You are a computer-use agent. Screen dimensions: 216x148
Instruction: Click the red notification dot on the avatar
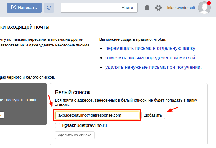click(209, 3)
